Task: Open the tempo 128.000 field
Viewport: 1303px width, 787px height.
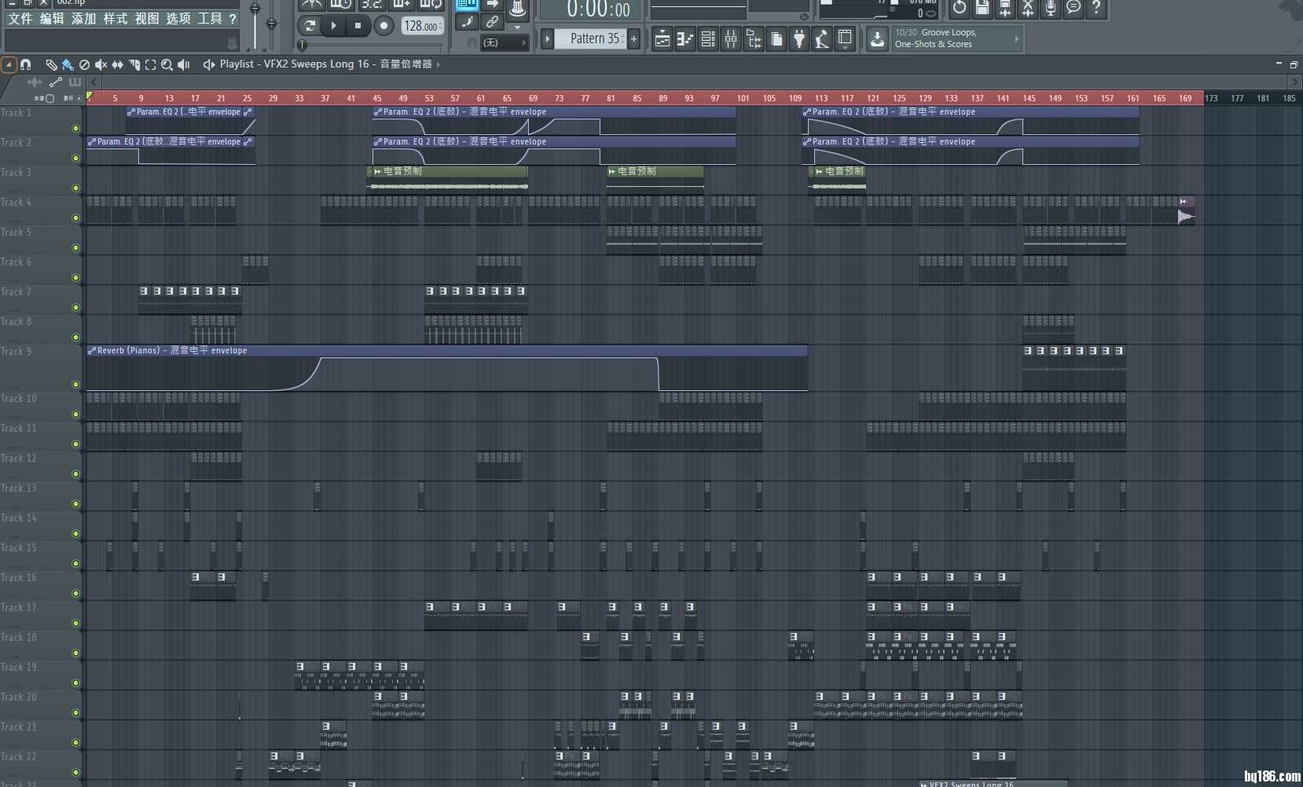Action: 422,26
